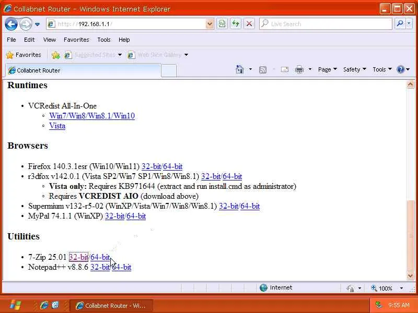Viewport: 418px width, 313px height.
Task: Open the Edit menu
Action: click(x=29, y=40)
